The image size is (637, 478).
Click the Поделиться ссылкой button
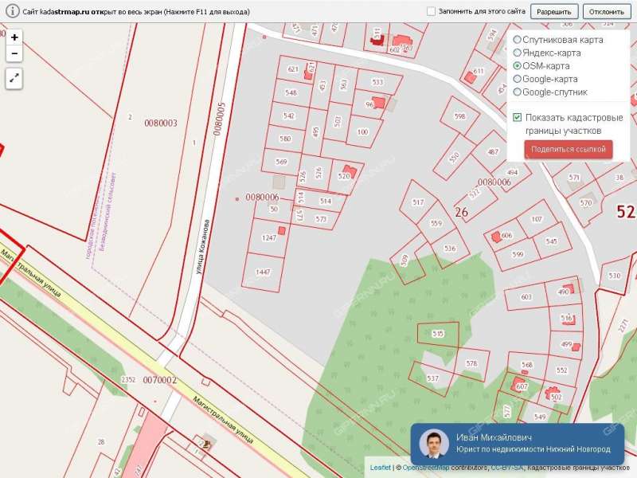569,149
